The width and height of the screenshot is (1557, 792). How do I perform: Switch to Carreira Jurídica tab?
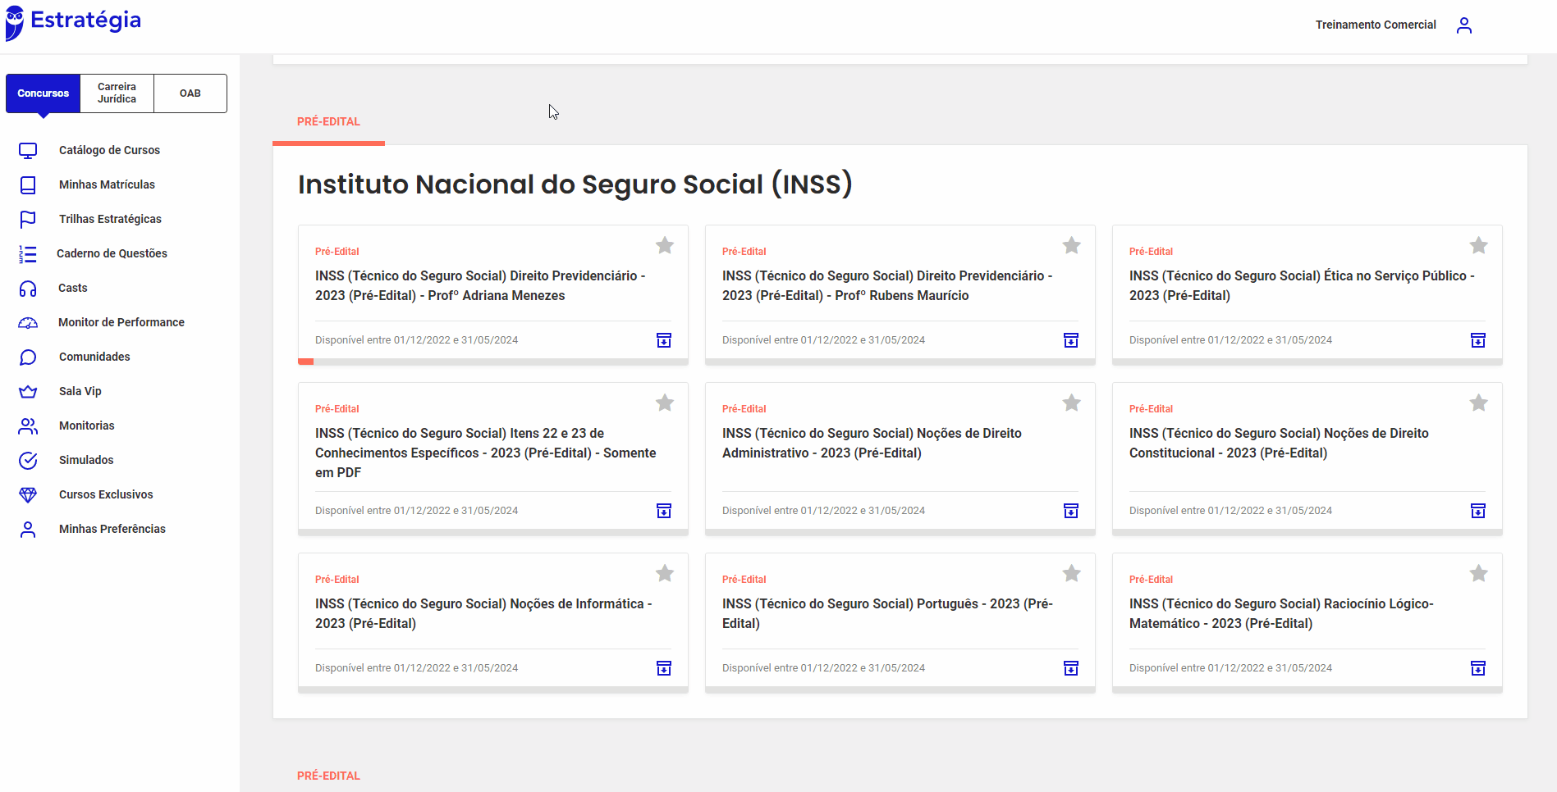click(x=117, y=93)
